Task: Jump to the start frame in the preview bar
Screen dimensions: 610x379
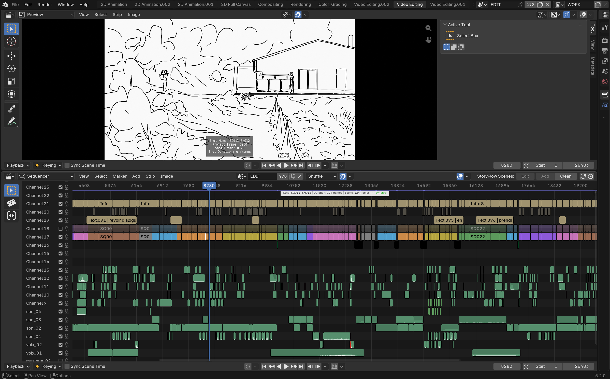Action: point(264,165)
